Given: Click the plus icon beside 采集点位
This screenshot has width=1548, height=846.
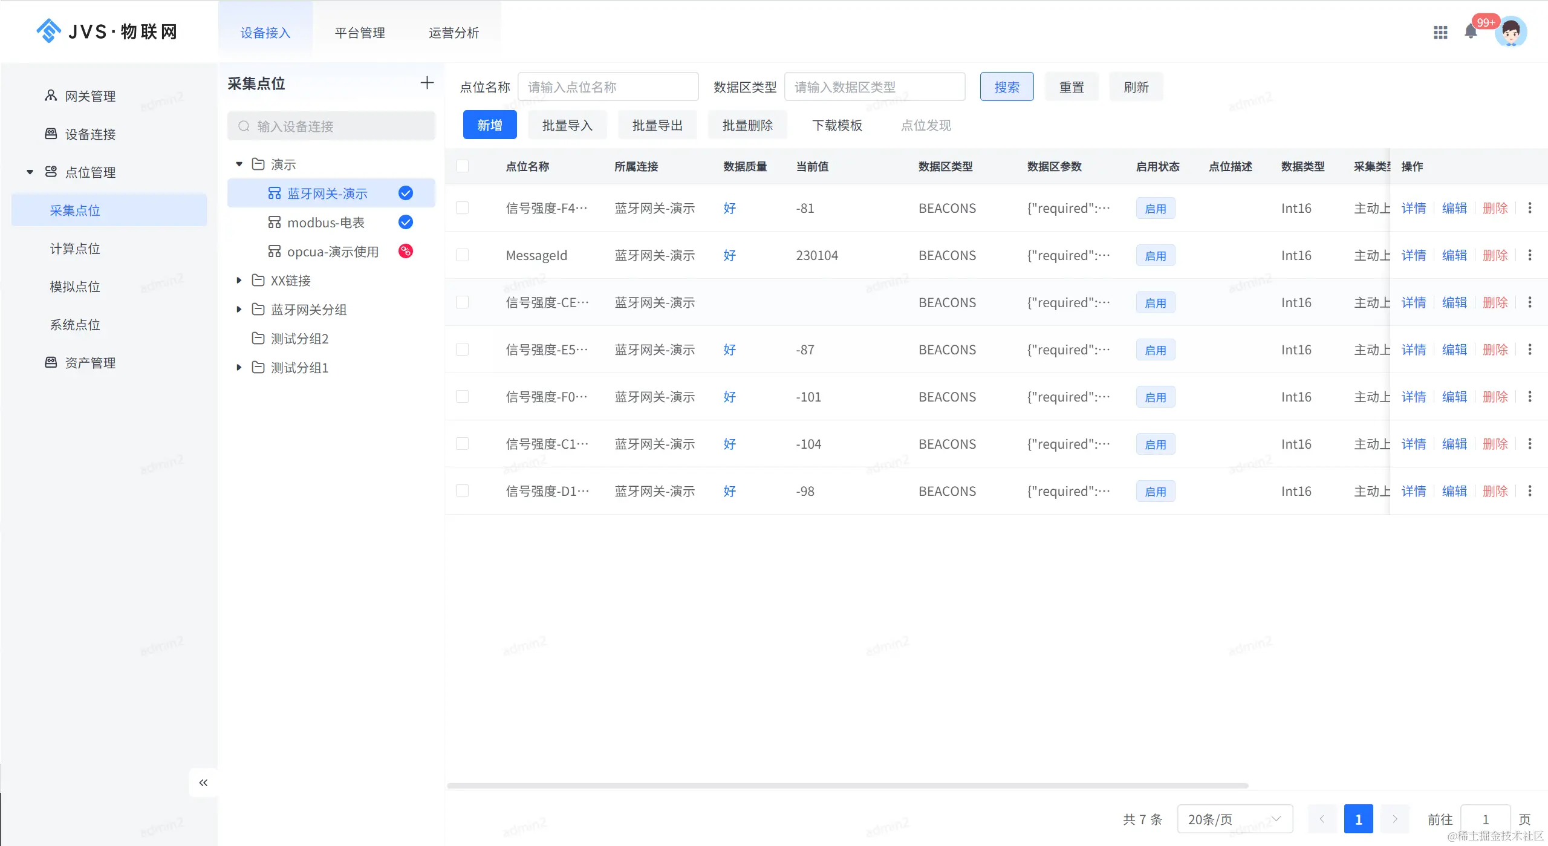Looking at the screenshot, I should 427,83.
